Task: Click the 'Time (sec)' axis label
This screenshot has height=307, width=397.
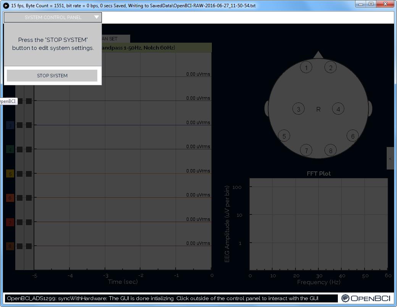Action: click(123, 282)
